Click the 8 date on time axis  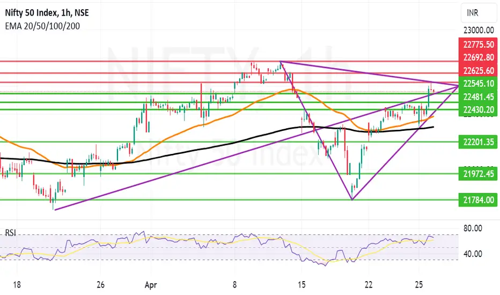[x=234, y=284]
